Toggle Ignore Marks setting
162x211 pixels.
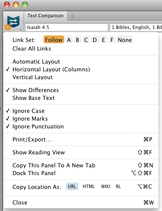(x=30, y=118)
